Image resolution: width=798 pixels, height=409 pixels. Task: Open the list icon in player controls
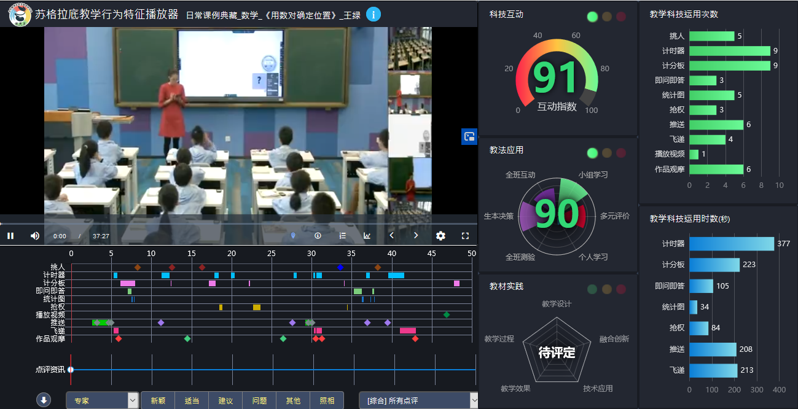click(343, 236)
